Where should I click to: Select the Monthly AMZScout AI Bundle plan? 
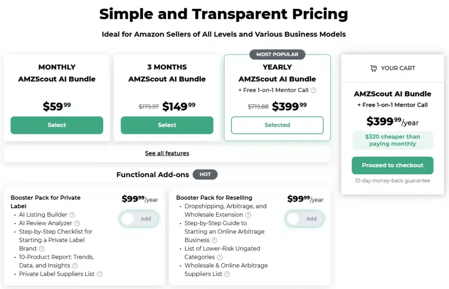[x=57, y=125]
